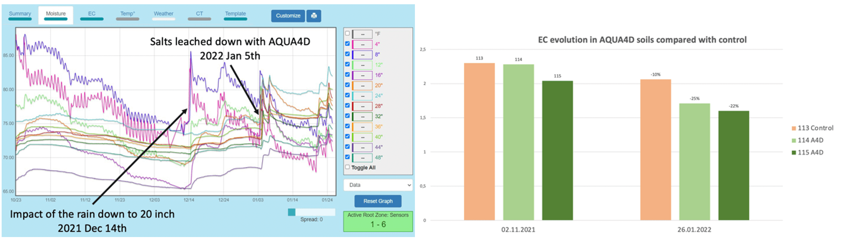Click the Customize button
841x240 pixels.
click(x=288, y=16)
